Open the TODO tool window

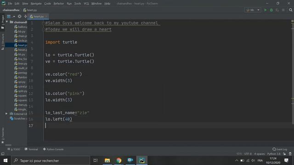coord(14,149)
